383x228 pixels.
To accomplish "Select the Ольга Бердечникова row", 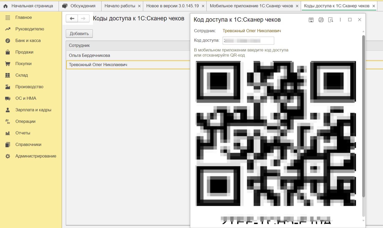I will [x=128, y=55].
